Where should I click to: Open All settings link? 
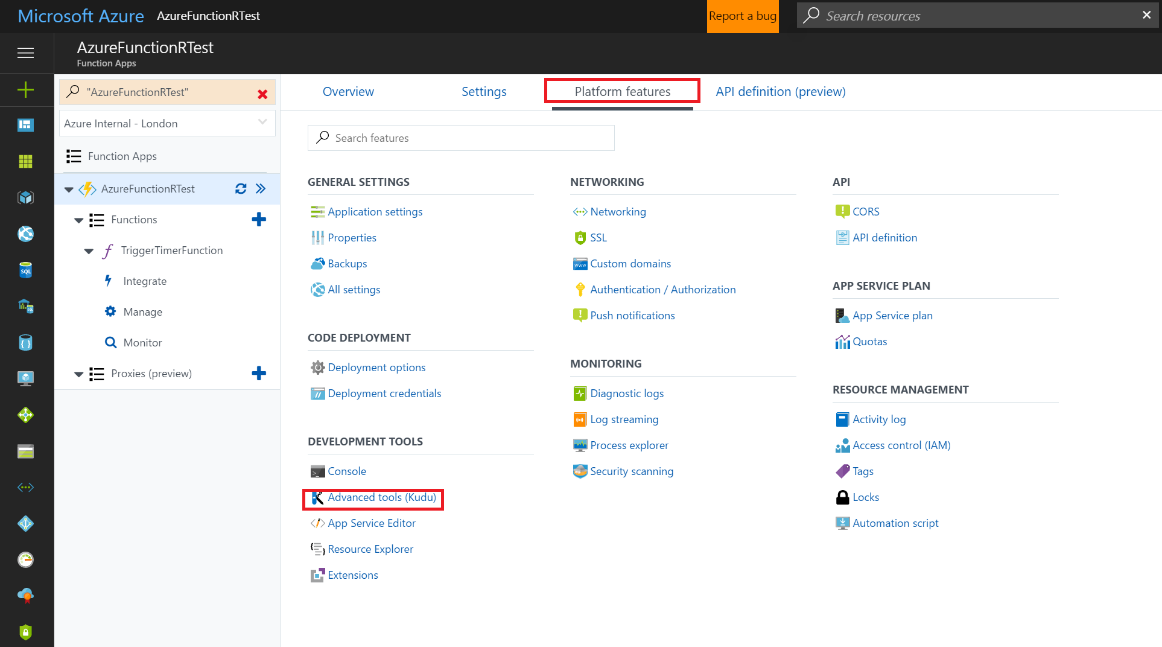[354, 290]
